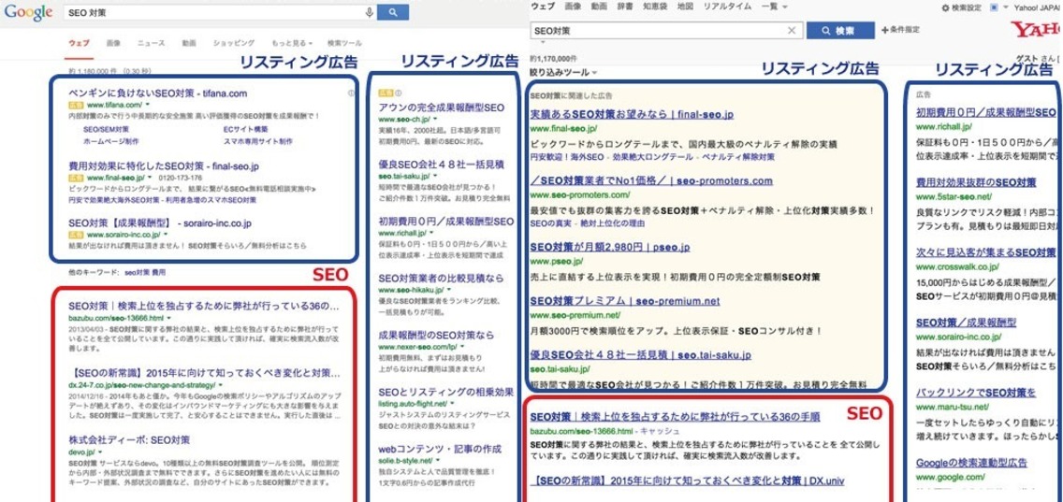The image size is (1063, 502).
Task: Open Google side ad 優良SEO会社48社一括見積
Action: click(442, 164)
